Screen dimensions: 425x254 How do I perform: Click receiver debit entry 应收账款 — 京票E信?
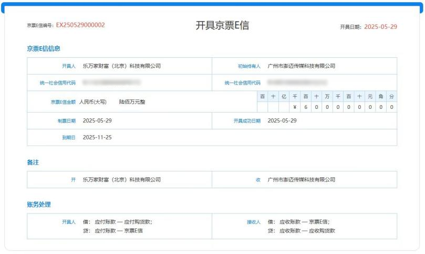pos(305,222)
